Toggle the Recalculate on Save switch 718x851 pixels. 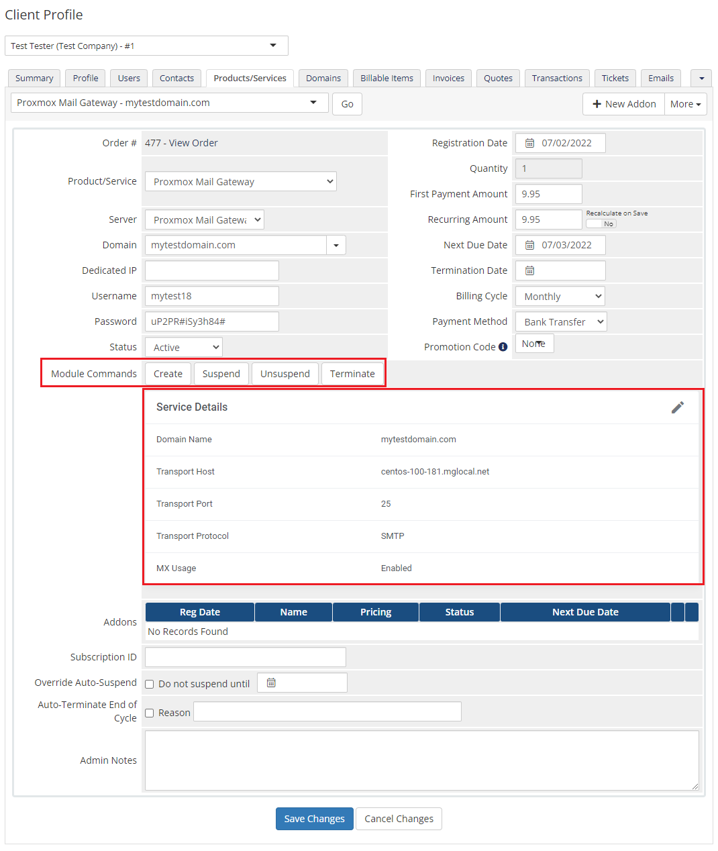pyautogui.click(x=601, y=224)
